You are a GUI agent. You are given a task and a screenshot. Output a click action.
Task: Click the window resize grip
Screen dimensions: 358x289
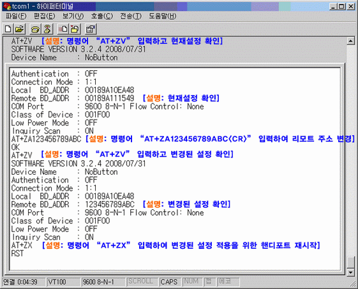[x=353, y=284]
